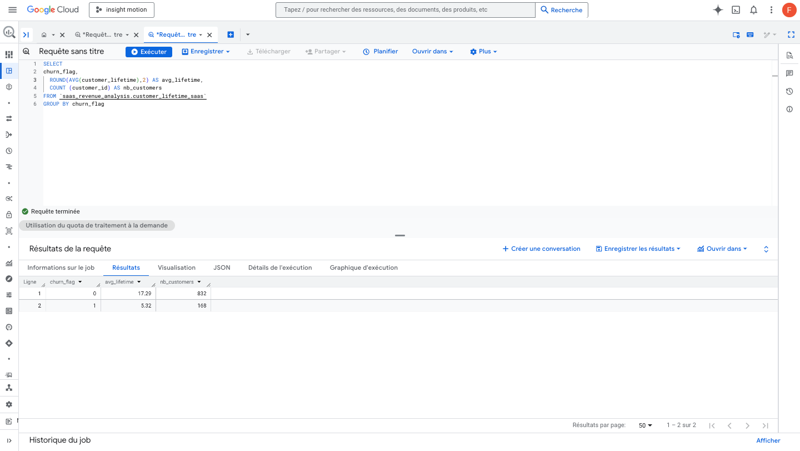Run the query with Exécuter

pos(149,52)
